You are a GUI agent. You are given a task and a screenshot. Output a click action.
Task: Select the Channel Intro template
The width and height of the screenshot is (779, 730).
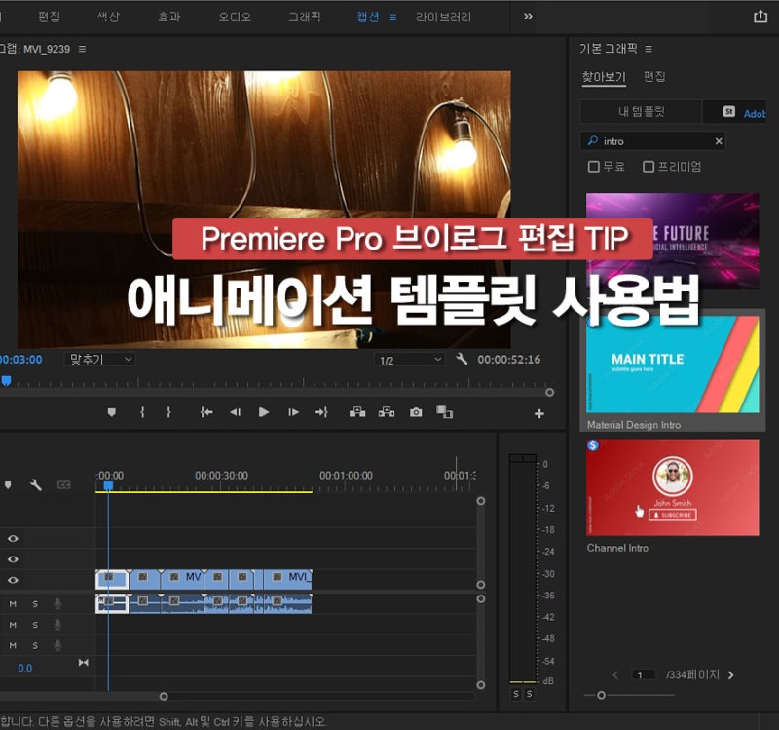coord(673,496)
